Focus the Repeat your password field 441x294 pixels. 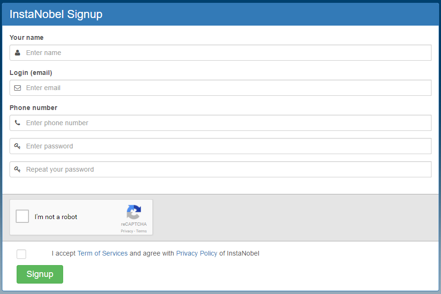pos(220,169)
